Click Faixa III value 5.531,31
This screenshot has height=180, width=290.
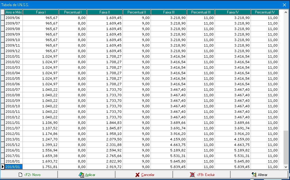coord(169,156)
